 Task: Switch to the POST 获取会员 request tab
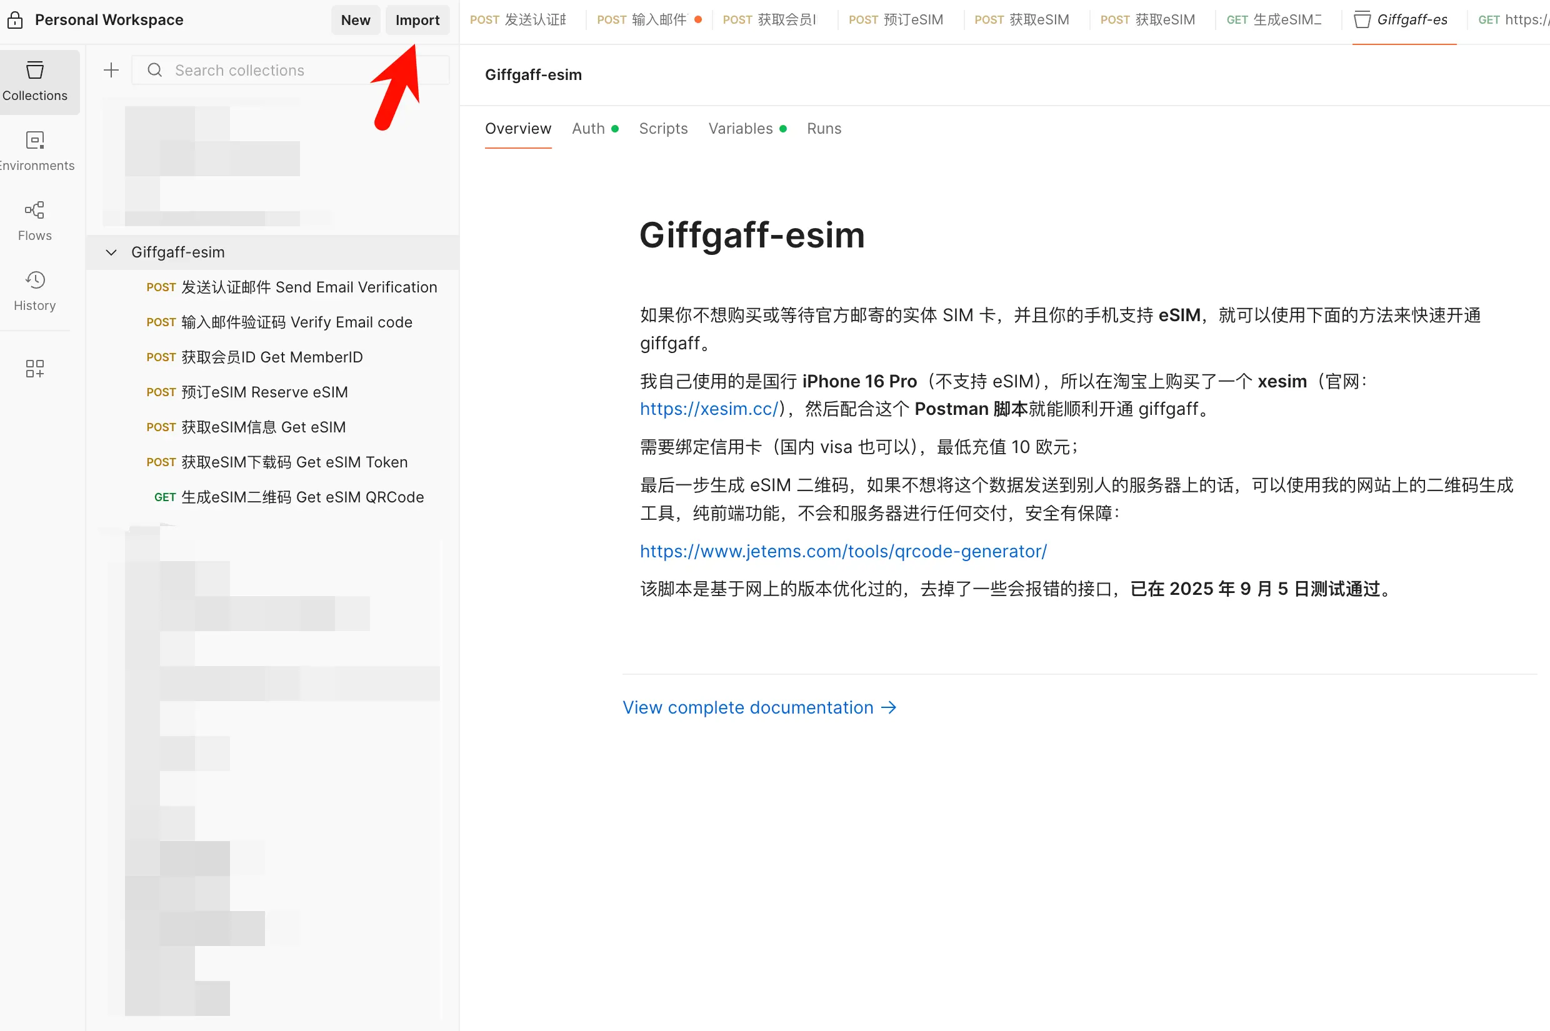point(769,20)
